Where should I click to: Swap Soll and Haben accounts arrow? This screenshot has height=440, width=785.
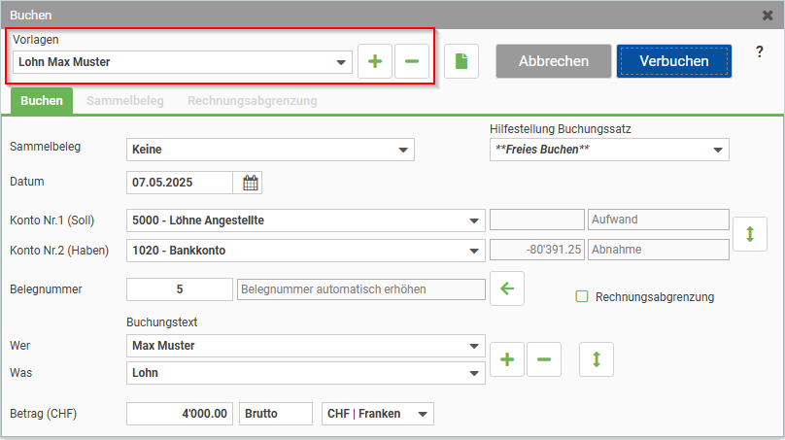(x=750, y=235)
